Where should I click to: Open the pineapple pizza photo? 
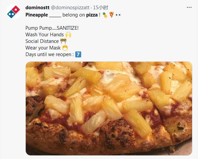point(109,108)
